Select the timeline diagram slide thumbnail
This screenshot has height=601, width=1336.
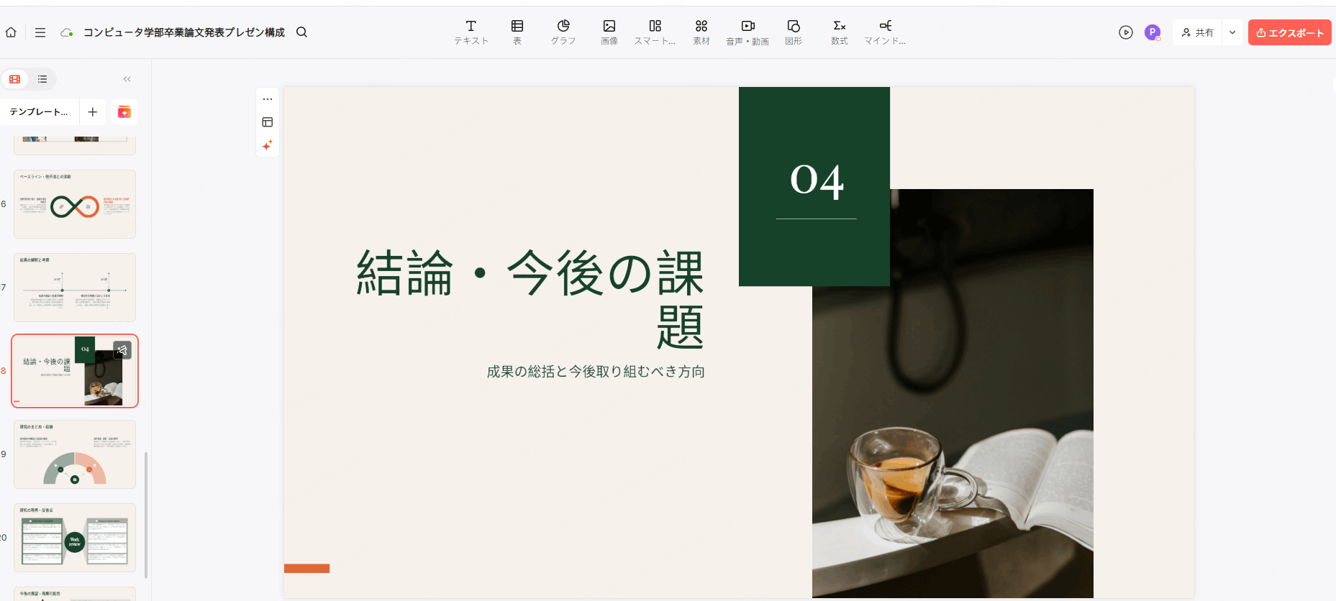tap(75, 288)
